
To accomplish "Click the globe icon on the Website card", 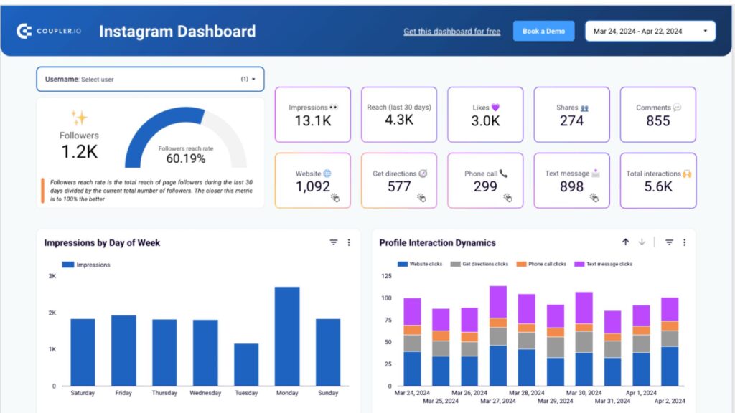I will click(x=327, y=172).
